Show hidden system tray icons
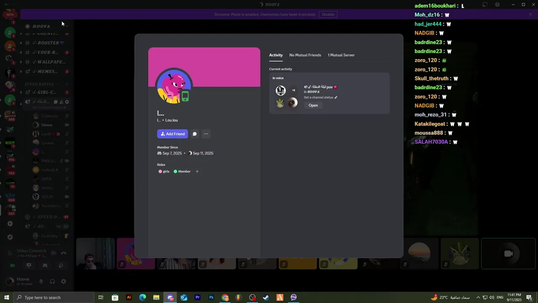This screenshot has width=538, height=303. 478,298
